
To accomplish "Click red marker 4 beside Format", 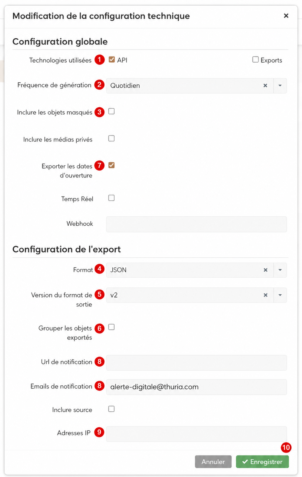I will (99, 269).
